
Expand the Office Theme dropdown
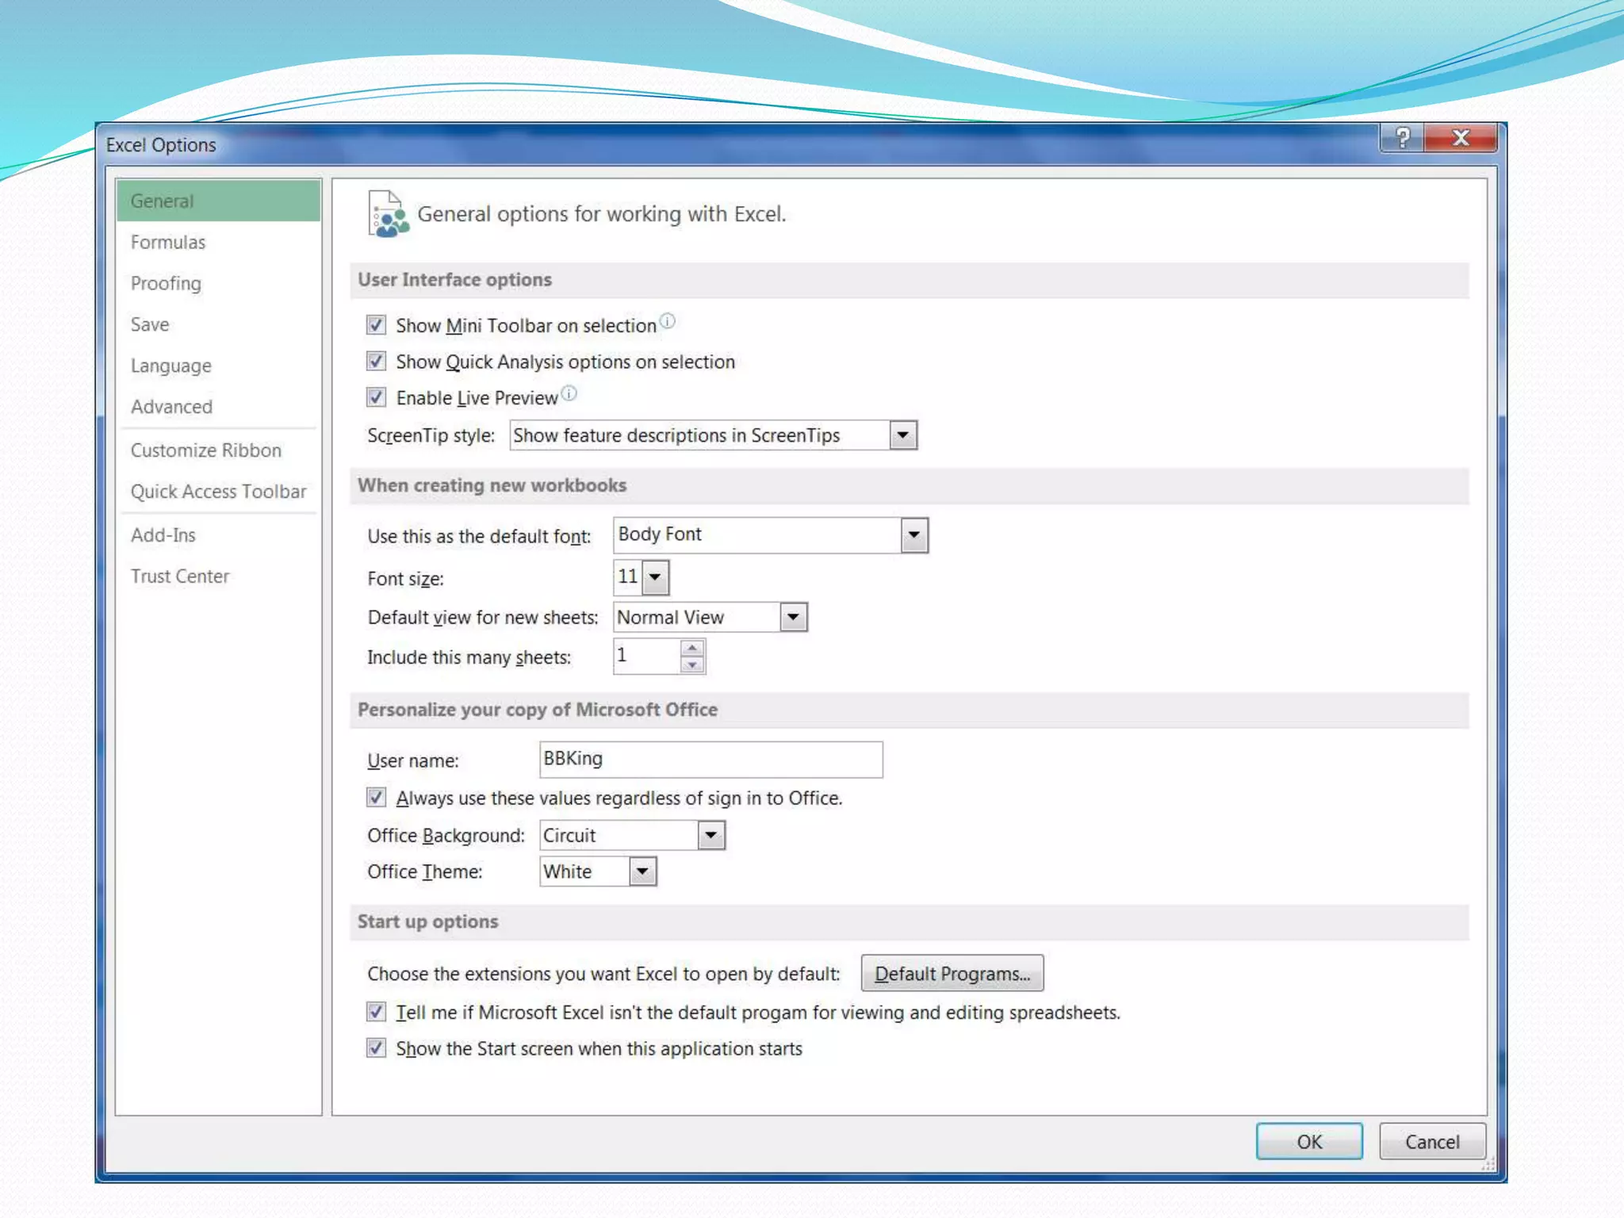coord(642,871)
